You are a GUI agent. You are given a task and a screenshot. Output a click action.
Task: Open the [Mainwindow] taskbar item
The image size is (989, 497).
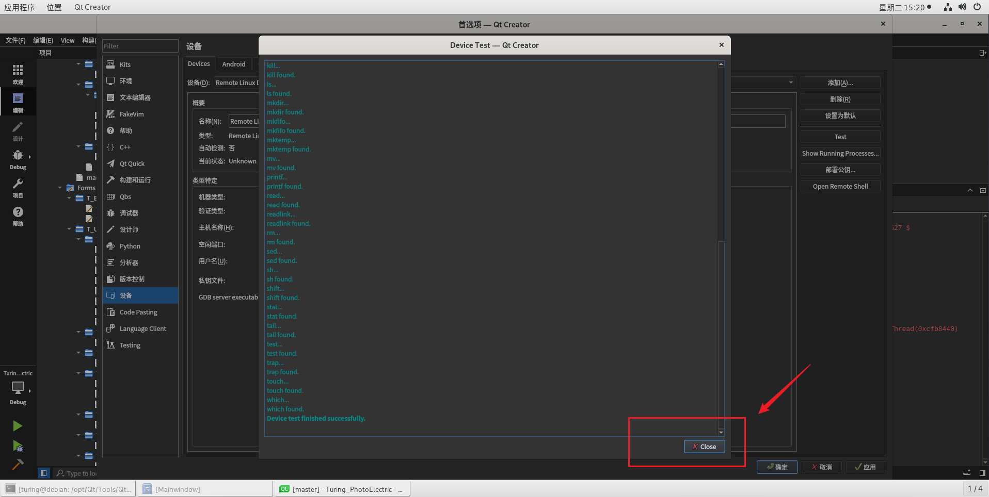pyautogui.click(x=206, y=489)
